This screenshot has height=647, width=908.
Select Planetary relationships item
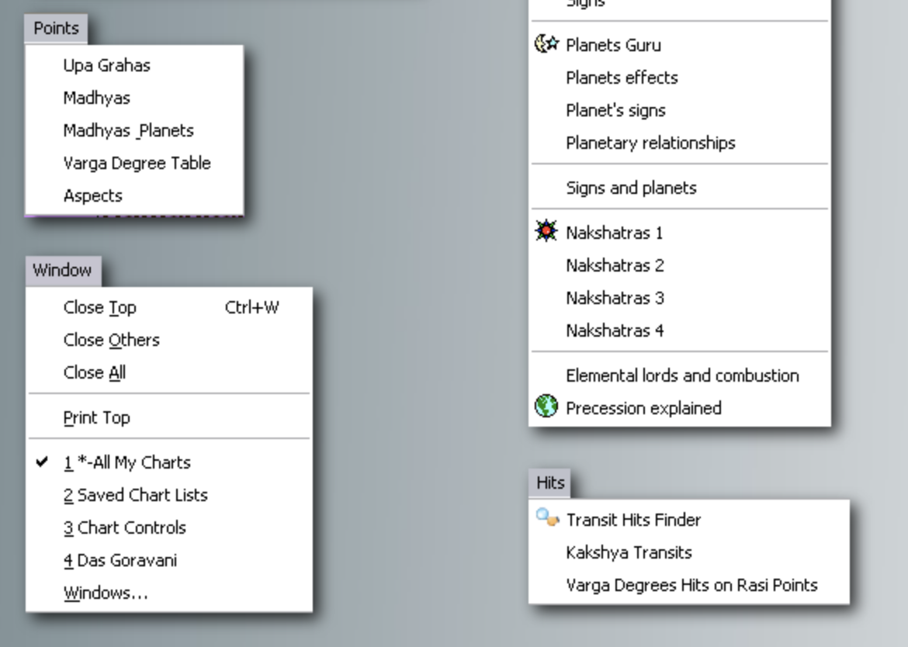click(x=650, y=144)
